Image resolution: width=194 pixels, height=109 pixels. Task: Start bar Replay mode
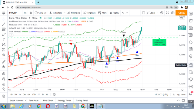(x=114, y=13)
